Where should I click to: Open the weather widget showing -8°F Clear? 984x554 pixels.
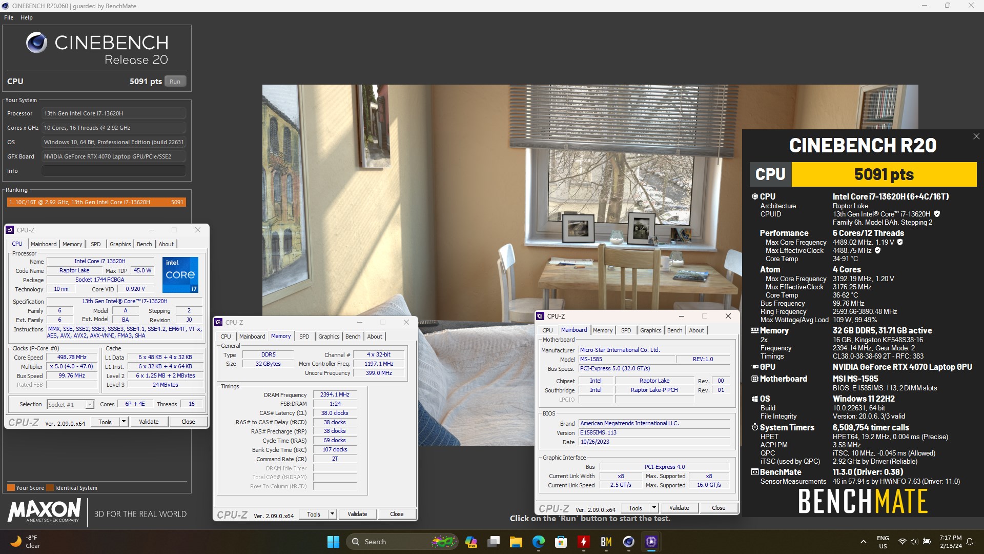click(26, 542)
